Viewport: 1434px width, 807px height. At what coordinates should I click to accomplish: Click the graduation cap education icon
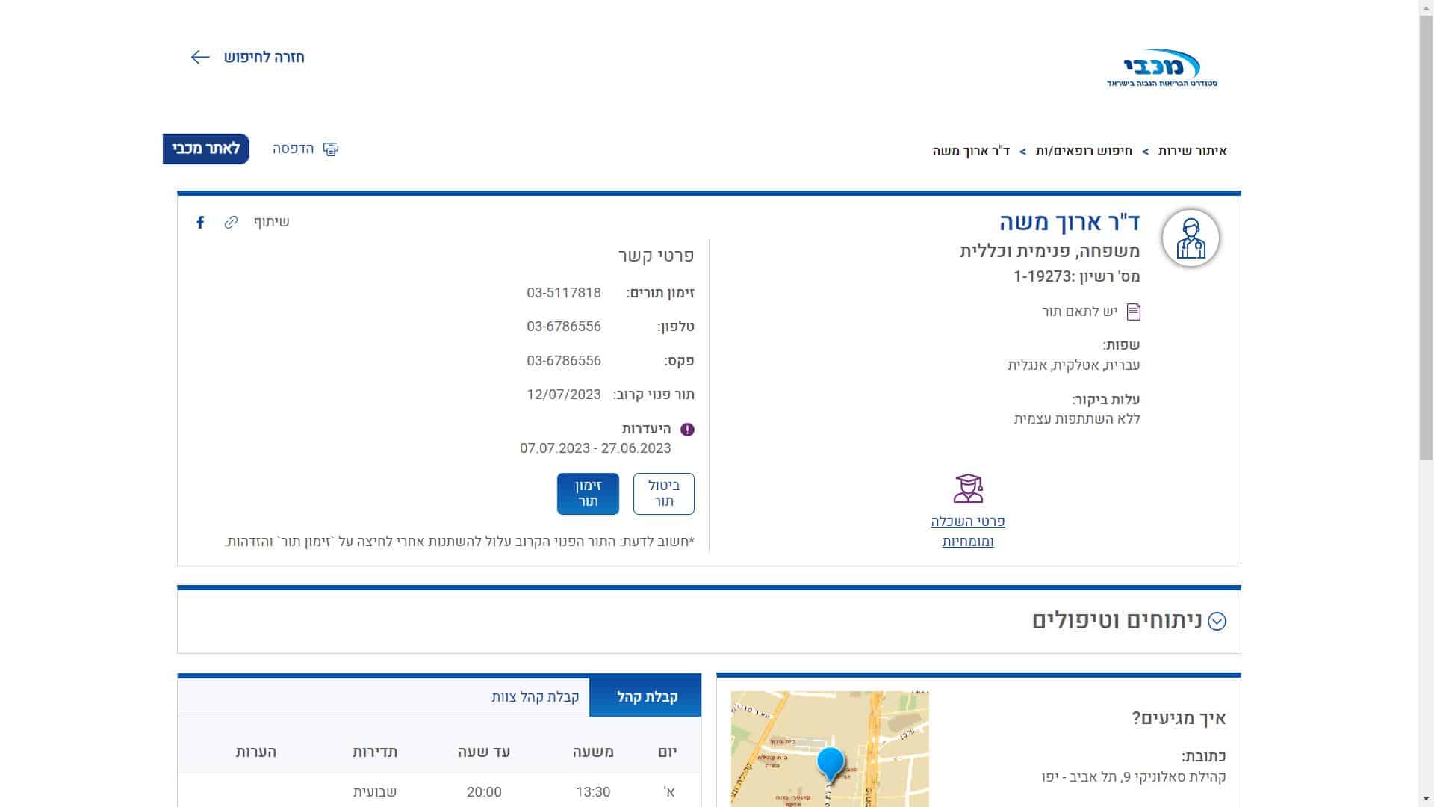[968, 489]
